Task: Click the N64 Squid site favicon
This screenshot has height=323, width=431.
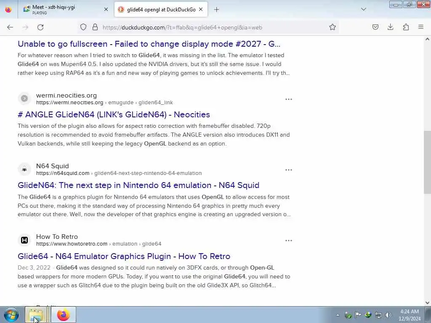Action: 24,169
